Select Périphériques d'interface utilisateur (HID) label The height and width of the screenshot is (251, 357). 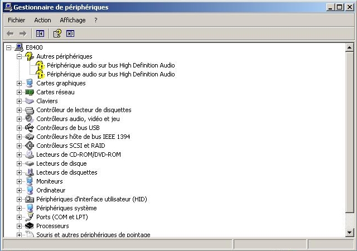pyautogui.click(x=91, y=199)
